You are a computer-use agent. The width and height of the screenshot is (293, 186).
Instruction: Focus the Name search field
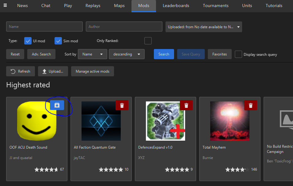click(x=44, y=27)
